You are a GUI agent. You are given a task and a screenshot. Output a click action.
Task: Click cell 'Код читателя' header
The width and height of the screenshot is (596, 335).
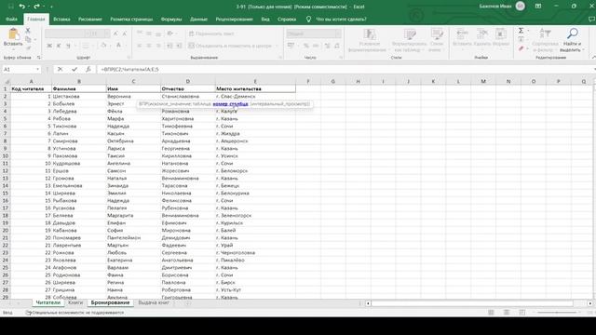31,88
